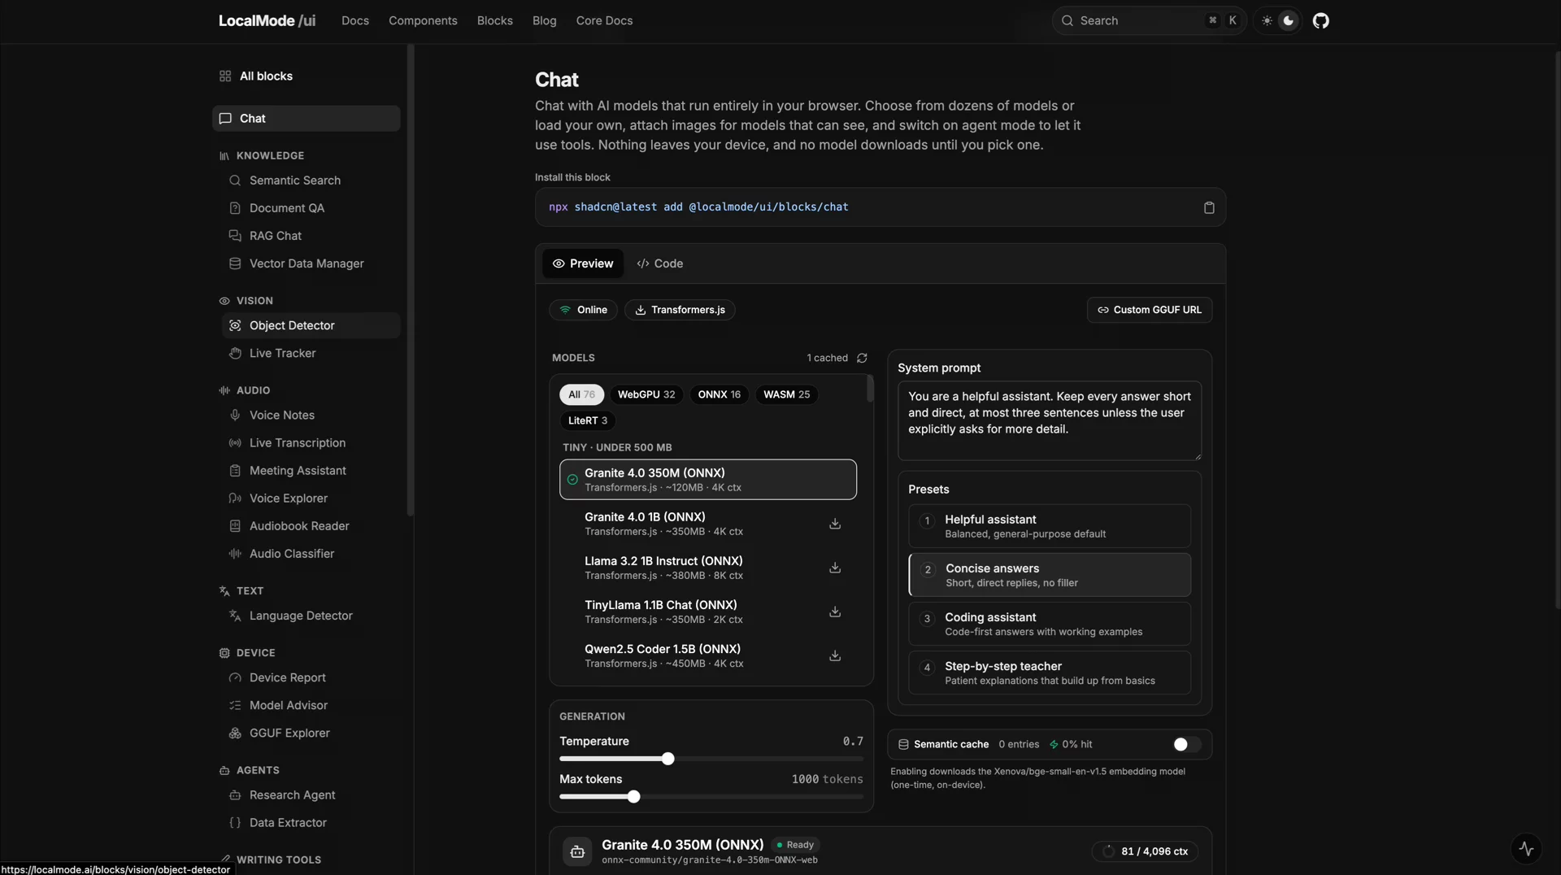Select Granite 4.0 350M (ONNX) model
Viewport: 1561px width, 875px height.
707,480
